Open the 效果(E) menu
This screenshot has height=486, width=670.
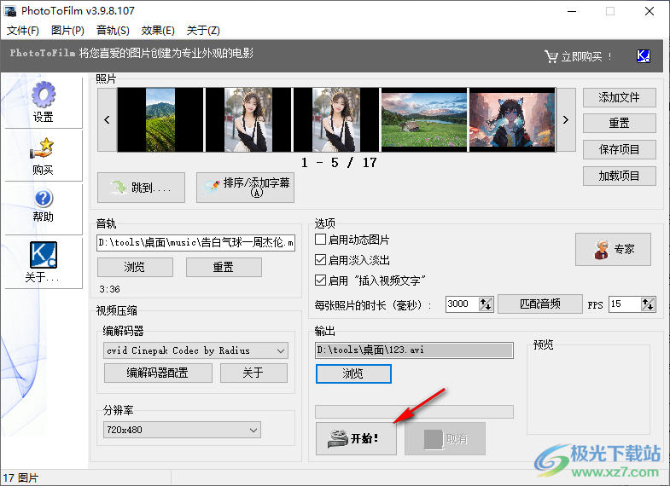pyautogui.click(x=158, y=31)
